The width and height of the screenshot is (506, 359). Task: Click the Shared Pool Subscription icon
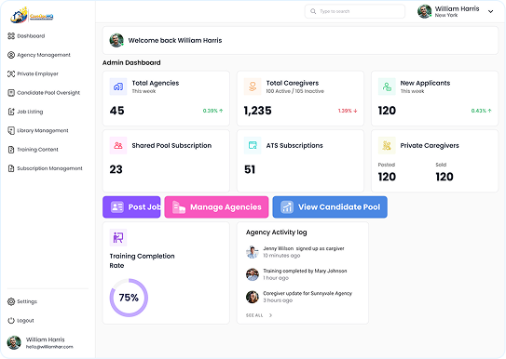click(118, 145)
